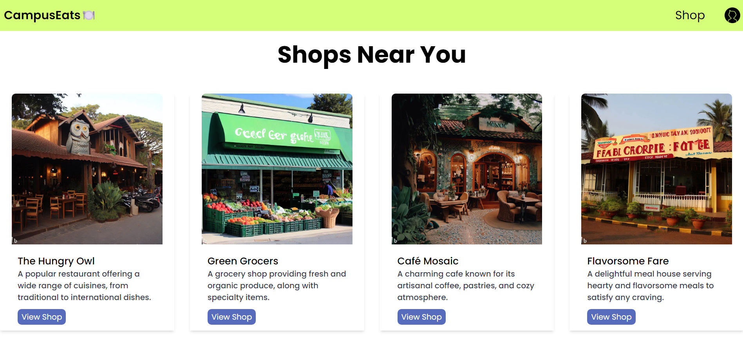Click the plate icon beside CampusEats

[x=89, y=15]
